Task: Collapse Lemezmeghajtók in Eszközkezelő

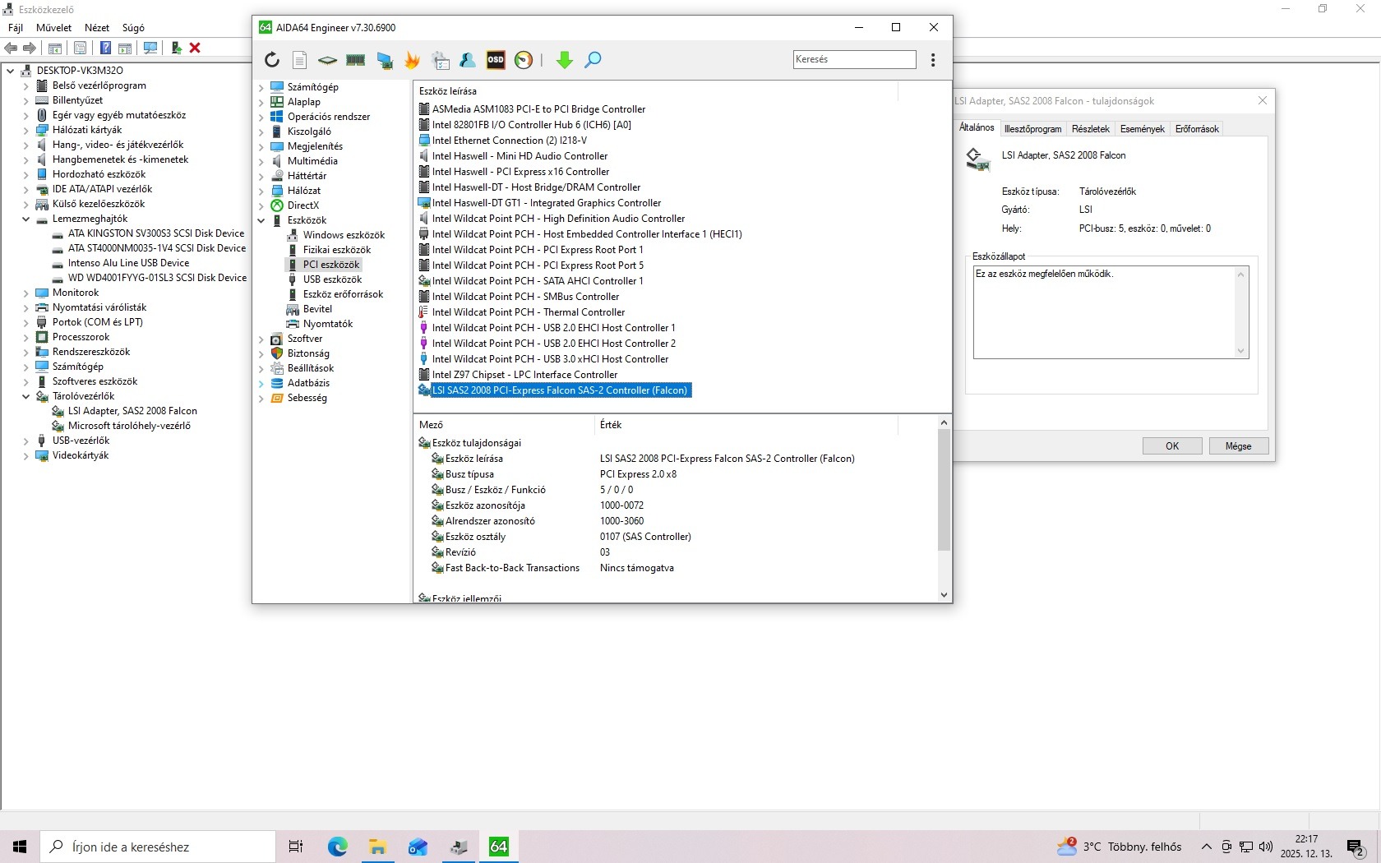Action: pyautogui.click(x=25, y=219)
